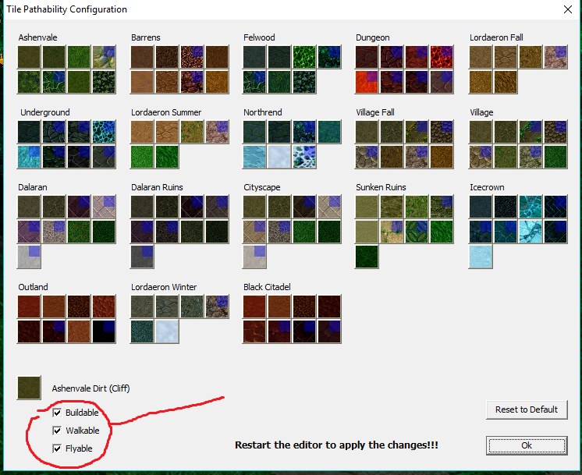Click the 'Restart the editor to apply the changes!!!' notice
582x475 pixels.
tap(337, 445)
